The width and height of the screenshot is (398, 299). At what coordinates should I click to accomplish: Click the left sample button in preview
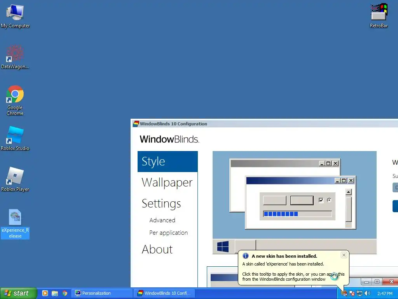[x=275, y=201]
